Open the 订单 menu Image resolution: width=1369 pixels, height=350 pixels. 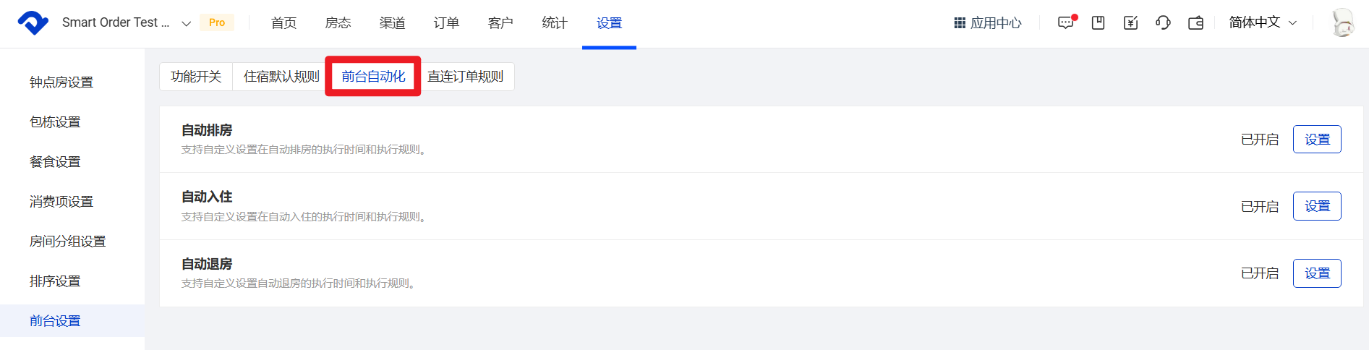[446, 23]
